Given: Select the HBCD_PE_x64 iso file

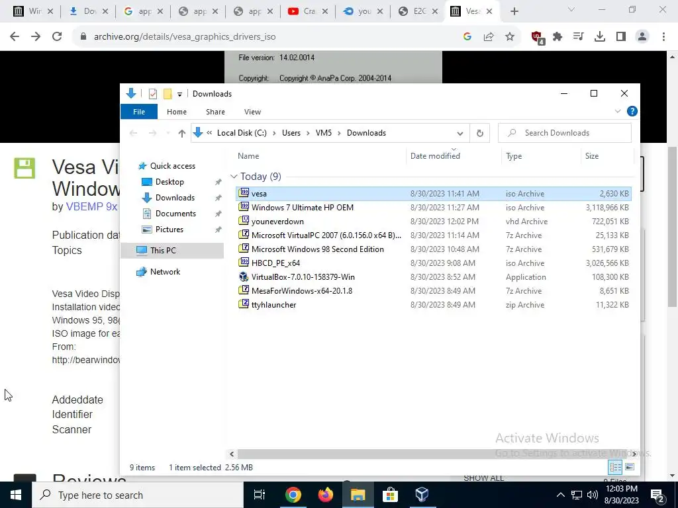Looking at the screenshot, I should click(434, 263).
